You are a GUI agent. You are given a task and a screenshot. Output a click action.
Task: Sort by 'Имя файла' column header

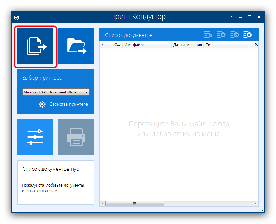coord(147,45)
